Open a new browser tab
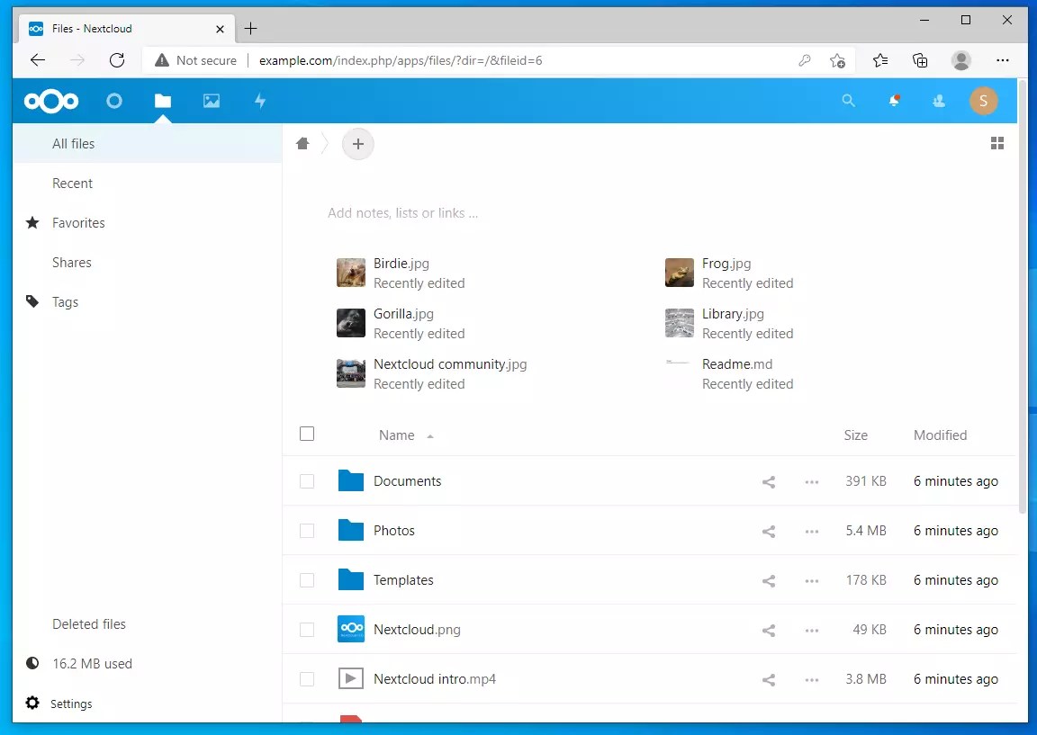This screenshot has width=1037, height=735. [x=250, y=29]
